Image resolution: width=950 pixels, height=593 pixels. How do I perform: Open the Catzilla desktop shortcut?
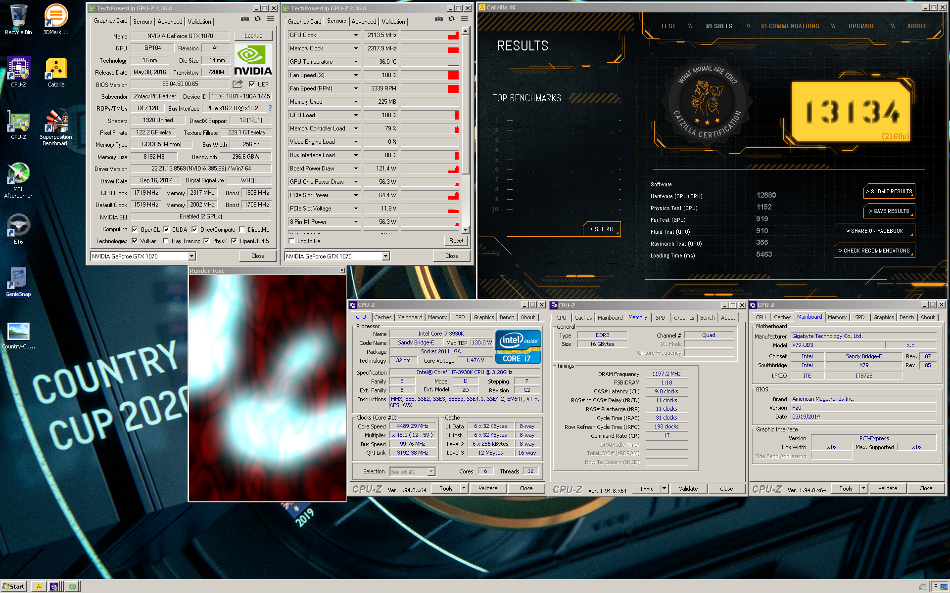click(x=56, y=72)
